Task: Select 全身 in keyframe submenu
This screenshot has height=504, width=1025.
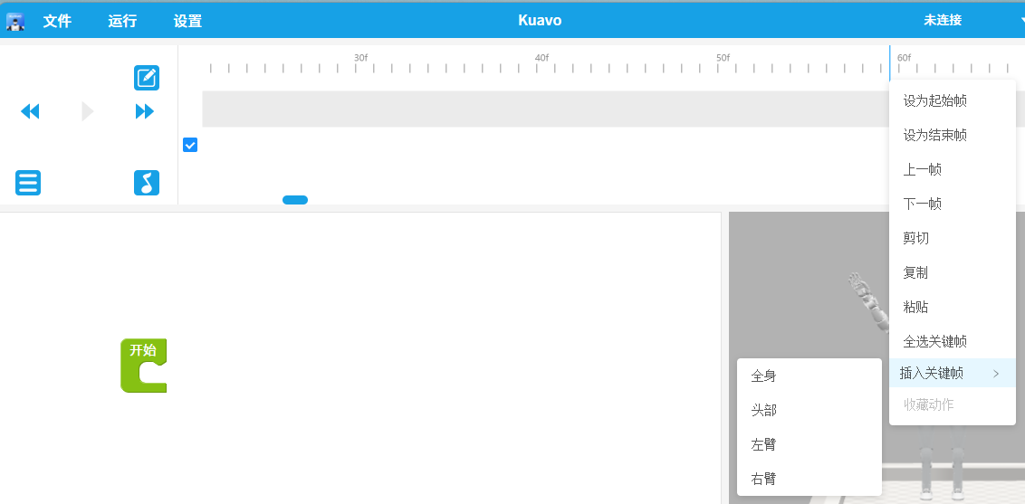Action: point(763,376)
